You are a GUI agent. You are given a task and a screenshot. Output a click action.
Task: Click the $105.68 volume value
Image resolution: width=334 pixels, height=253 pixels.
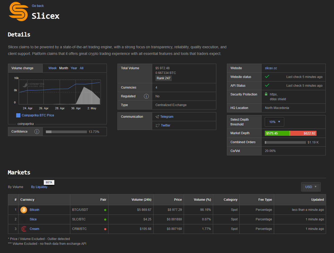(x=146, y=229)
